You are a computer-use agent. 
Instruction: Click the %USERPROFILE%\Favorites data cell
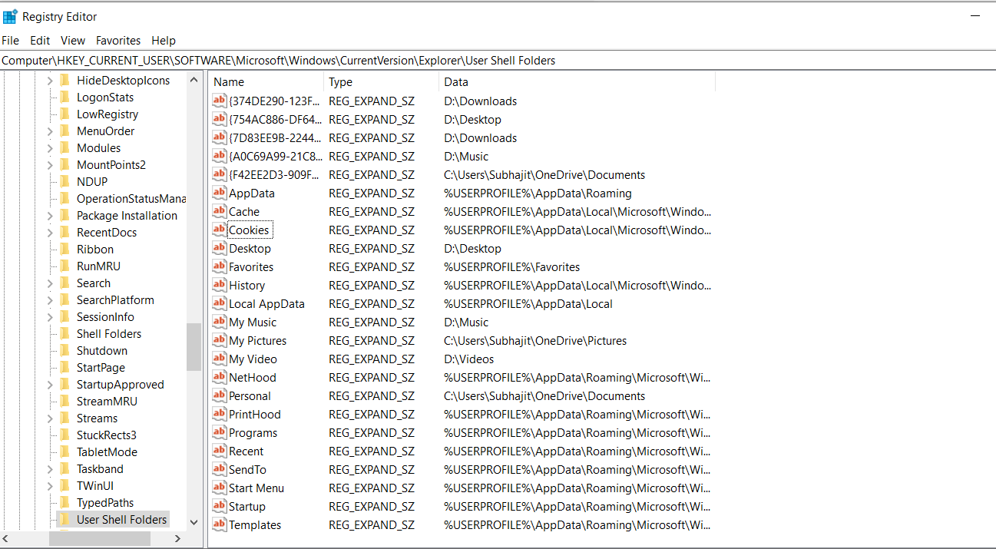tap(512, 267)
